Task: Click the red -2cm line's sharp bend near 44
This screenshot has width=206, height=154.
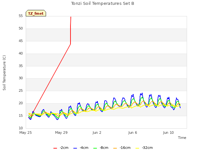Action: click(x=70, y=44)
